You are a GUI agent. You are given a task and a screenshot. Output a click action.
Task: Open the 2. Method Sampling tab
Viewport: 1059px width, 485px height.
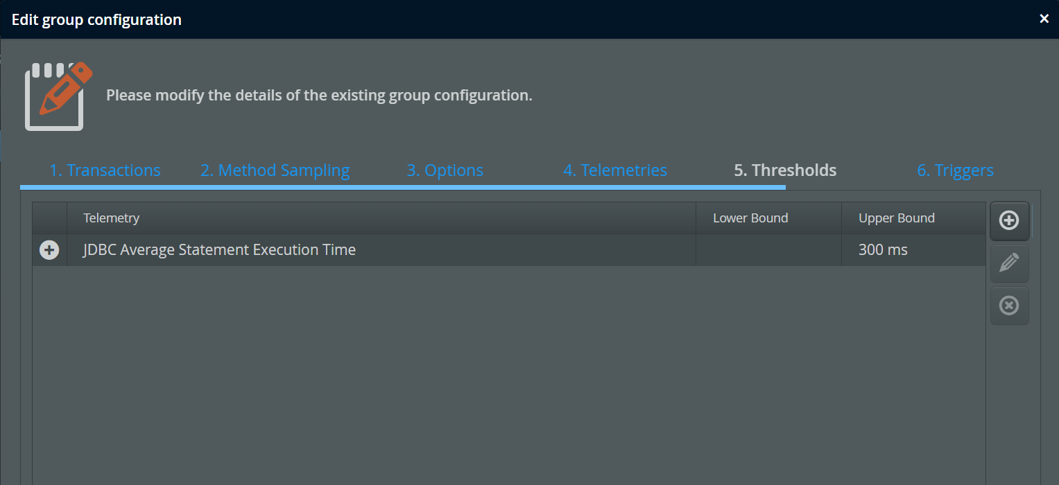tap(275, 170)
